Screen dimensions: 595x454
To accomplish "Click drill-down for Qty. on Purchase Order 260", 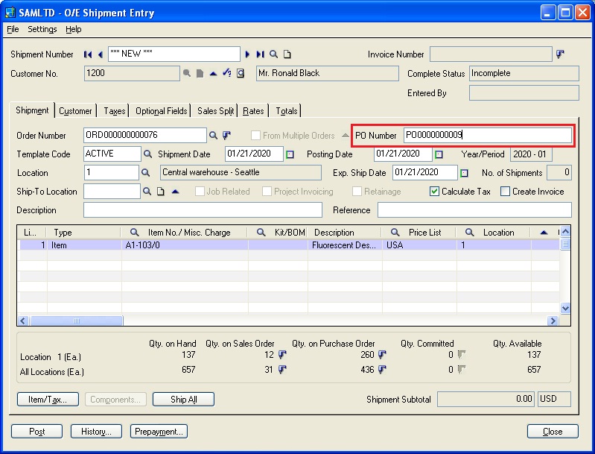I will [x=382, y=356].
